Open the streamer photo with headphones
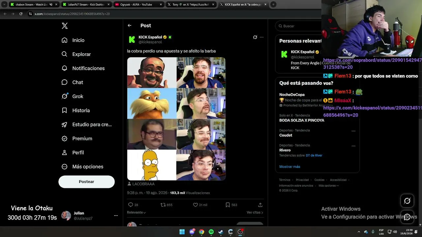 click(201, 134)
